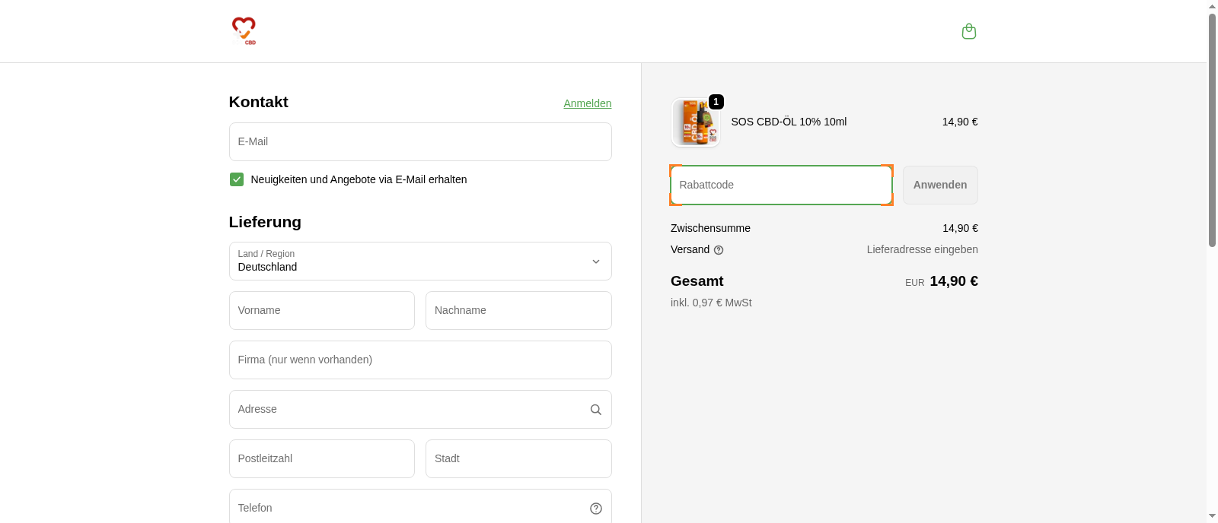Image resolution: width=1218 pixels, height=523 pixels.
Task: Click the Anmelden link
Action: (587, 103)
